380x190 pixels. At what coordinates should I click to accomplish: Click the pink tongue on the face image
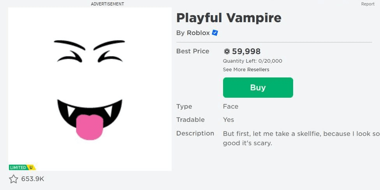pos(90,127)
